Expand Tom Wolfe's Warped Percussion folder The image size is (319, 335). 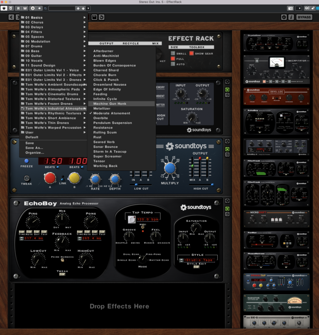pyautogui.click(x=53, y=128)
